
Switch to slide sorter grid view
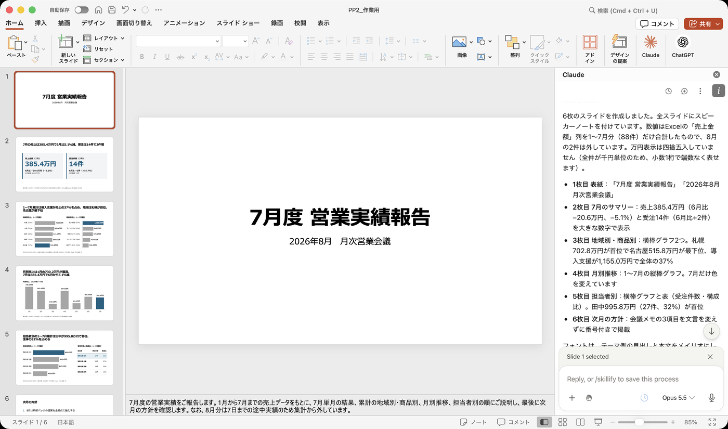(562, 422)
